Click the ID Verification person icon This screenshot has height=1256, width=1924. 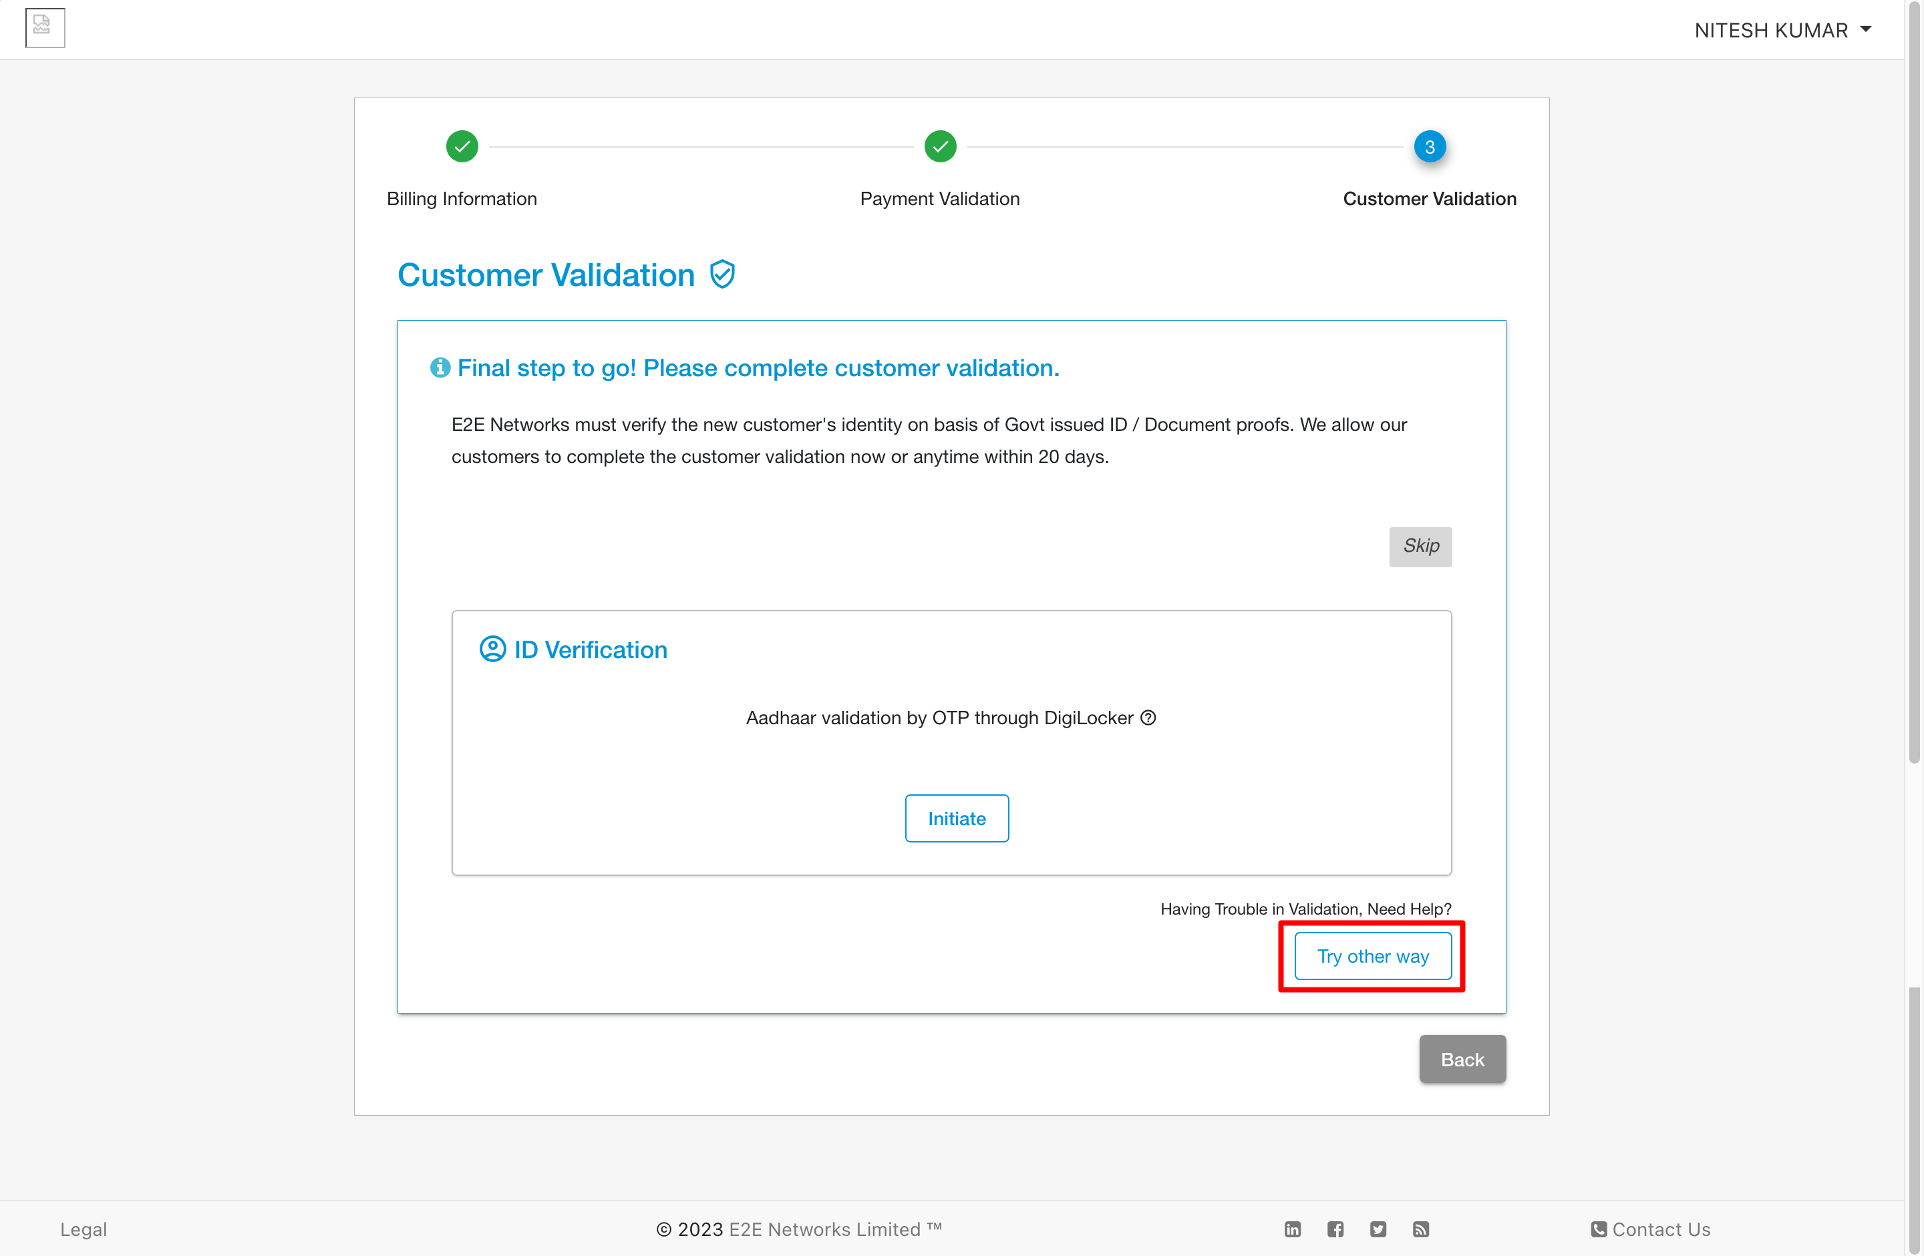[494, 649]
